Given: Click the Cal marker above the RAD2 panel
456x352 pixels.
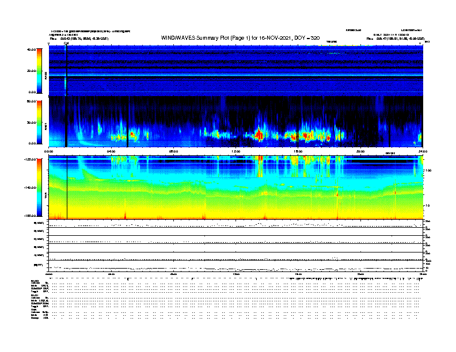Looking at the screenshot, I should [x=66, y=44].
